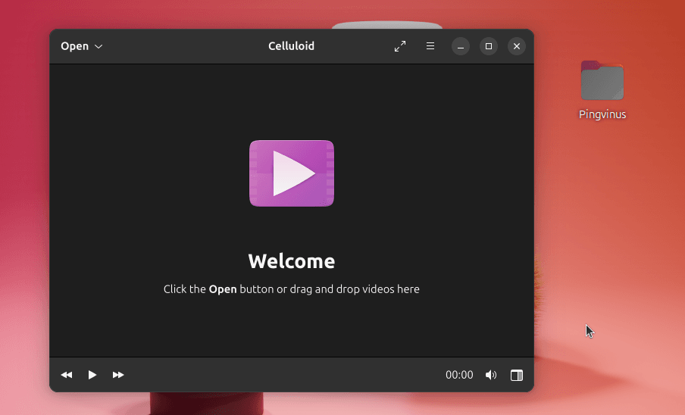Viewport: 685px width, 415px height.
Task: Toggle the playlist sidebar panel
Action: pyautogui.click(x=516, y=375)
